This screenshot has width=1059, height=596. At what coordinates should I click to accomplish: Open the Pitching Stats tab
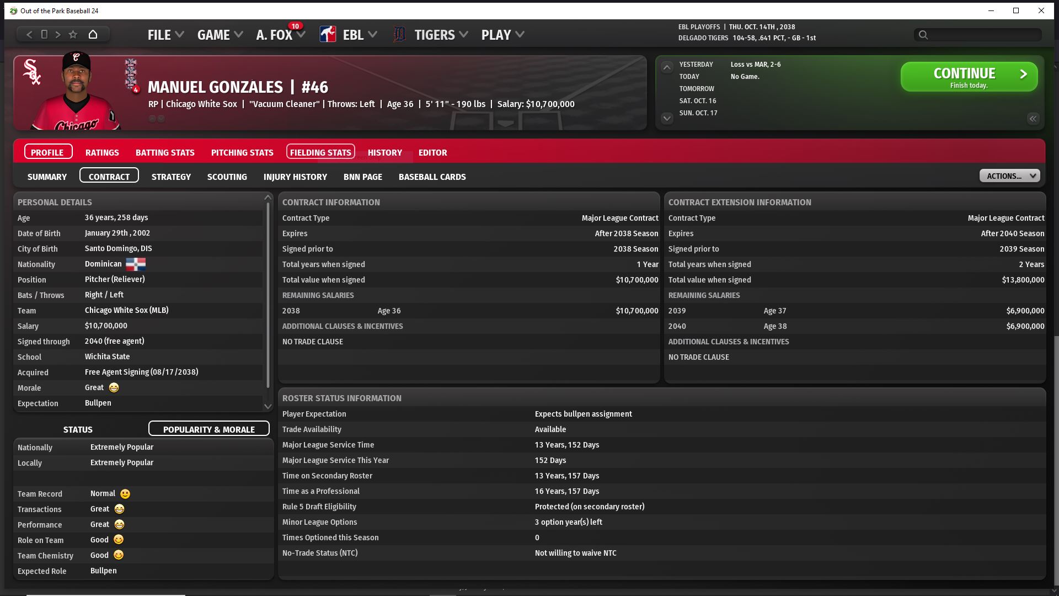tap(242, 152)
